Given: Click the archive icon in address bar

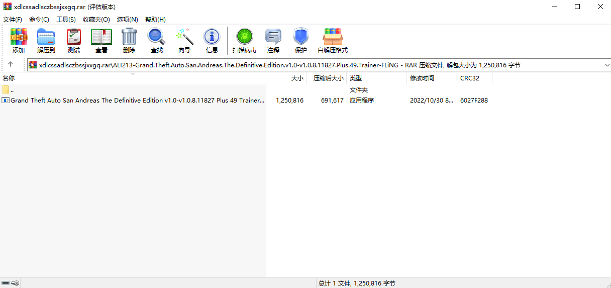Looking at the screenshot, I should [33, 65].
